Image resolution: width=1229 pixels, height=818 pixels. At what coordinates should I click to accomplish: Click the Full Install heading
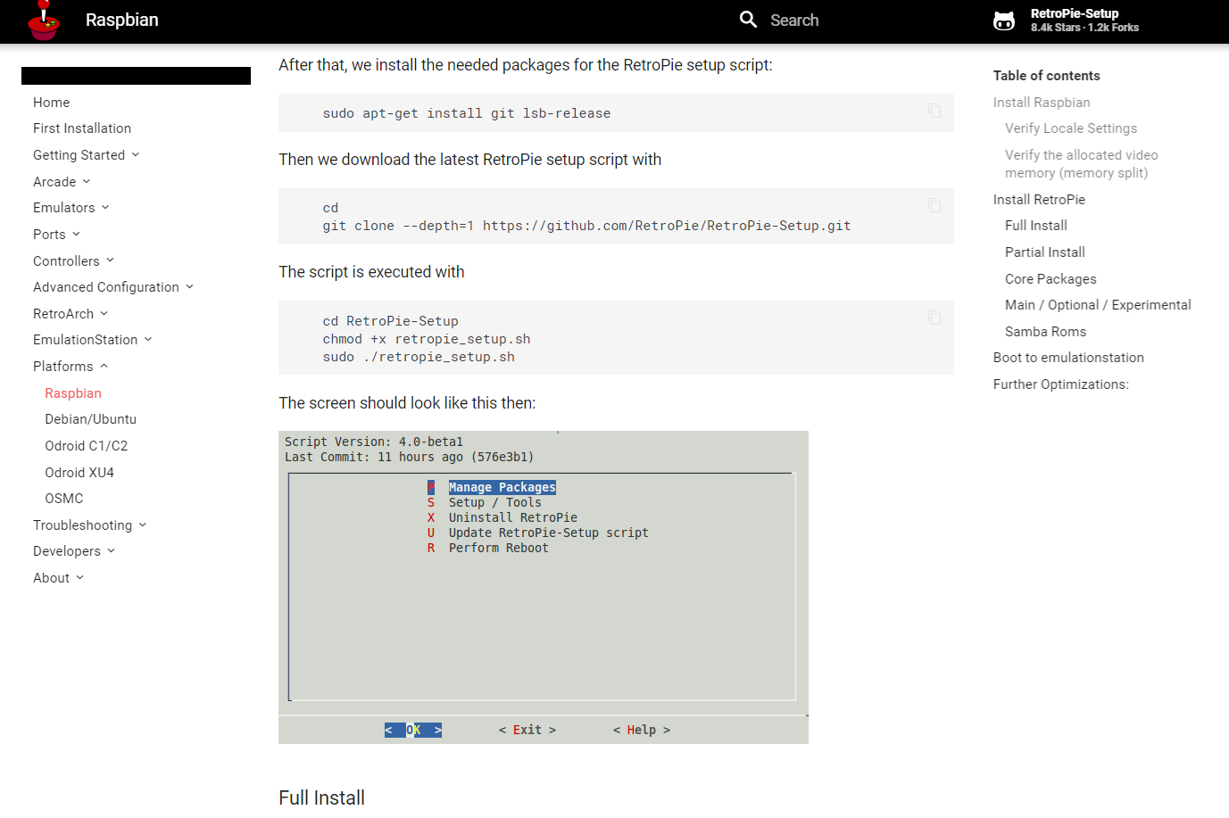[x=321, y=797]
